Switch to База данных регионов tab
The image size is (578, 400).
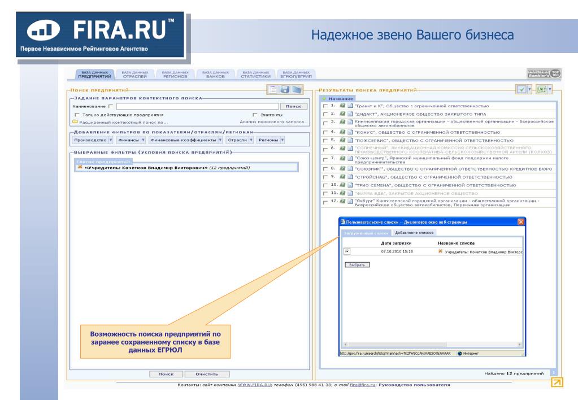coord(175,75)
